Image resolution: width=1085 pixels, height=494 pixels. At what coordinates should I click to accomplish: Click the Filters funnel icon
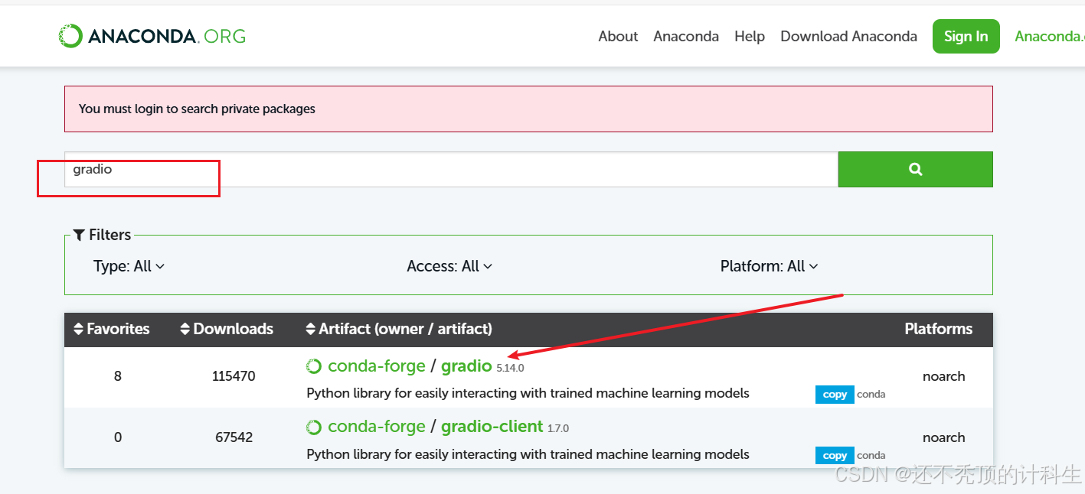click(79, 235)
